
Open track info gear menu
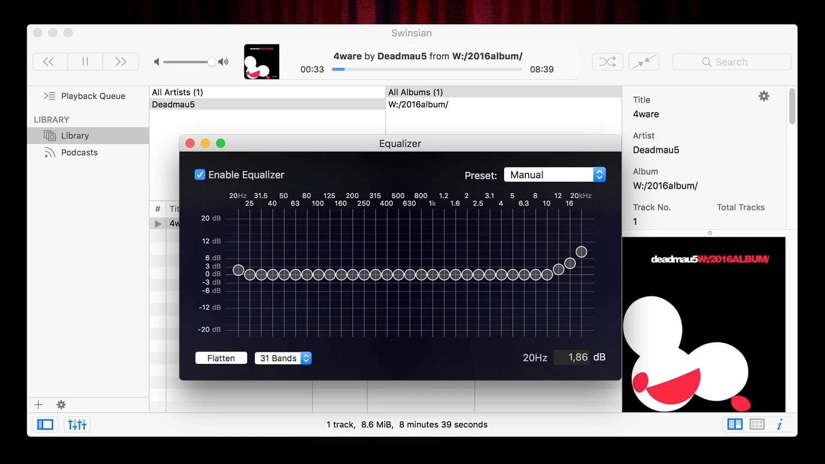coord(764,96)
